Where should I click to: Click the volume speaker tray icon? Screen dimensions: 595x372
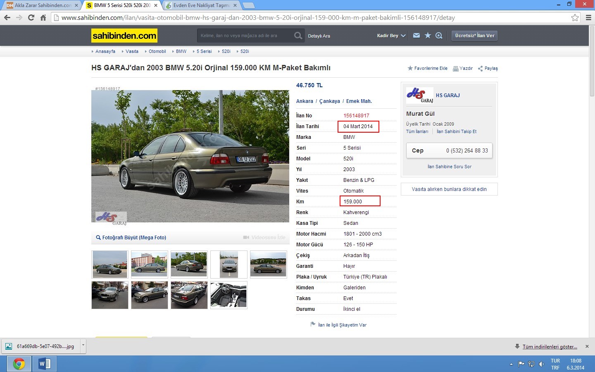541,364
